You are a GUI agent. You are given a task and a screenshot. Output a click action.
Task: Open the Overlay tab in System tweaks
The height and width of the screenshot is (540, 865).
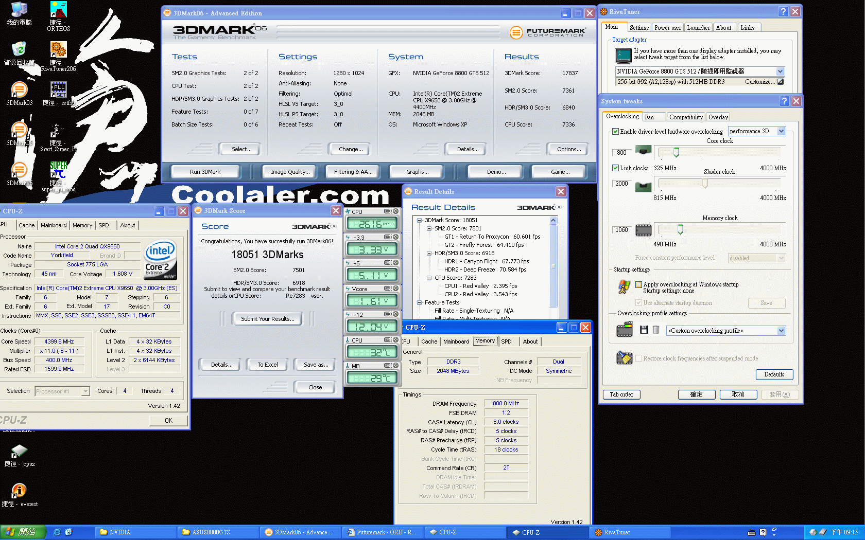[x=718, y=117]
